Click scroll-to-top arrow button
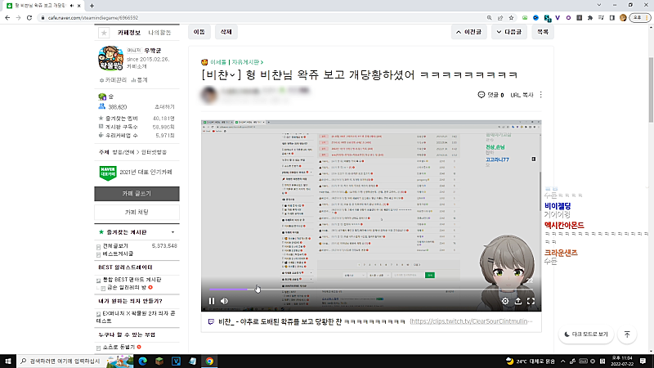Image resolution: width=654 pixels, height=368 pixels. point(627,334)
